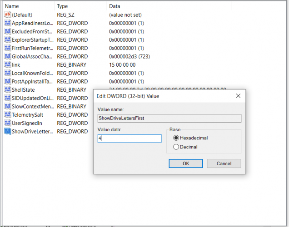Click the ShowDriveLetter... DWORD icon
The image size is (289, 227).
tap(8, 132)
